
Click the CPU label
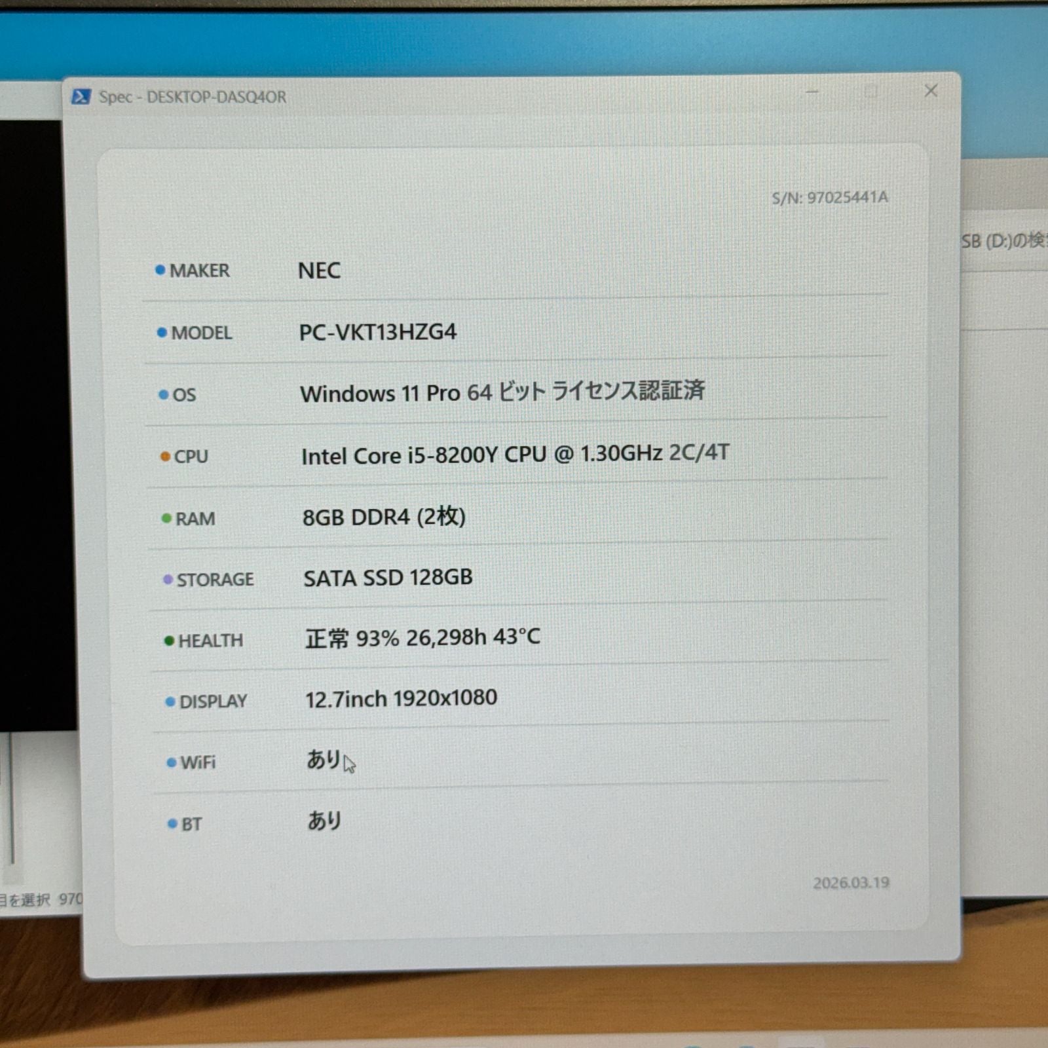pos(191,457)
